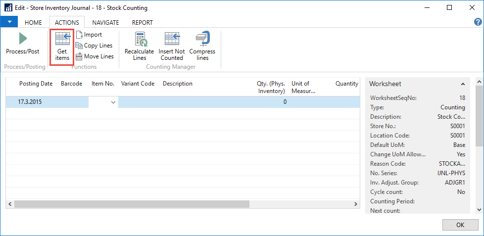The width and height of the screenshot is (484, 236).
Task: Switch to the NAVIGATE tab
Action: click(x=105, y=22)
